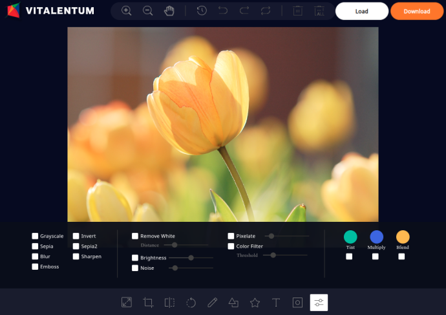
Task: Select the crop tool
Action: click(148, 302)
